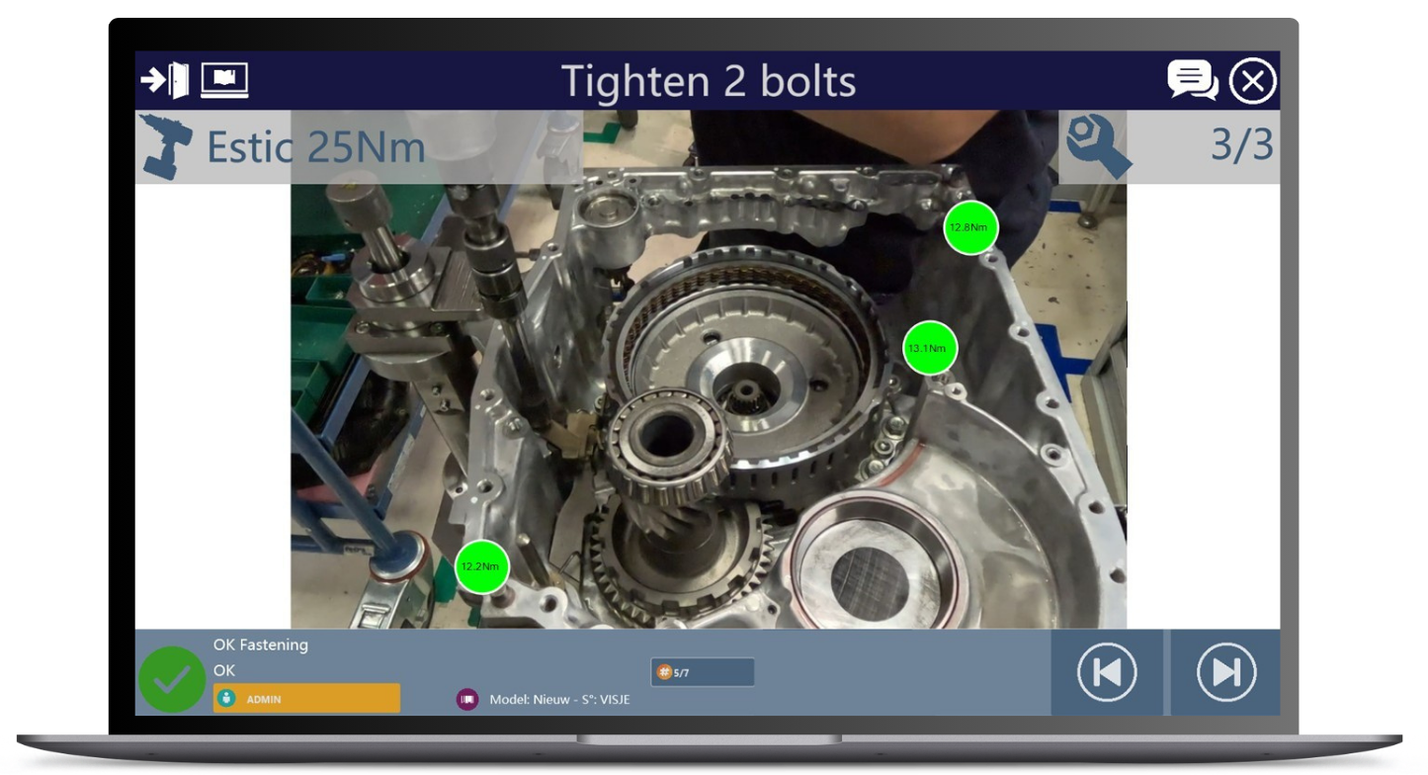Click the 5/7 step counter box
The width and height of the screenshot is (1428, 775).
(702, 672)
